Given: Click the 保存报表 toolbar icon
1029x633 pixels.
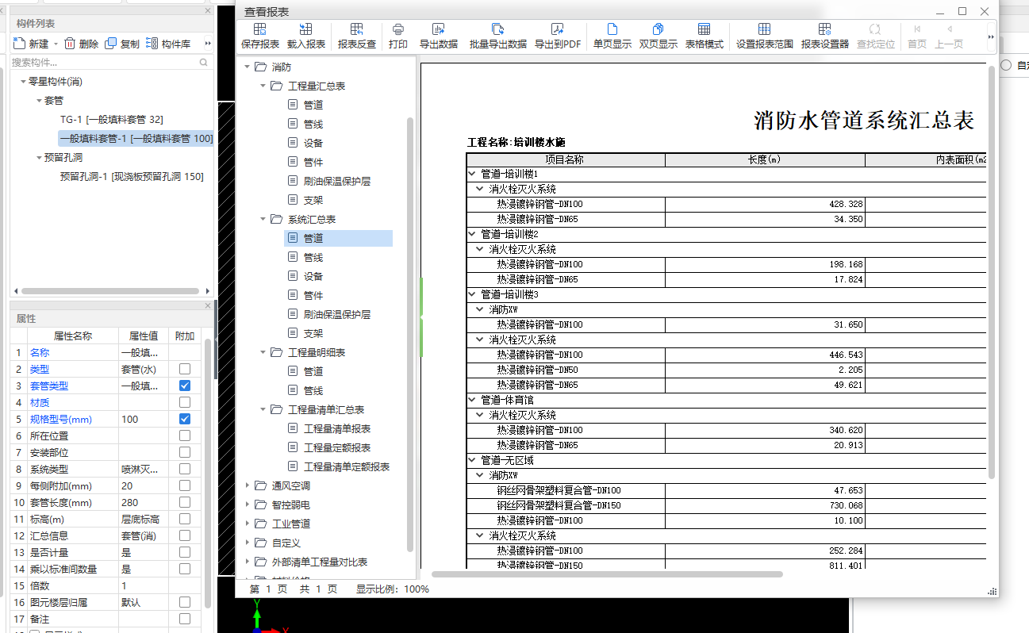Looking at the screenshot, I should click(x=260, y=36).
